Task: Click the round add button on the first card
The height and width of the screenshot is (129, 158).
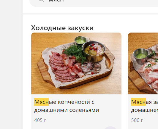Action: [x=110, y=128]
